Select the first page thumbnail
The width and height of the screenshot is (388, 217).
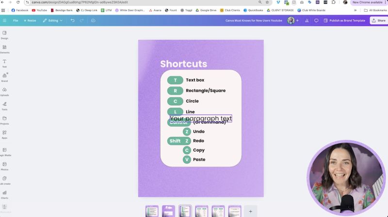point(152,211)
